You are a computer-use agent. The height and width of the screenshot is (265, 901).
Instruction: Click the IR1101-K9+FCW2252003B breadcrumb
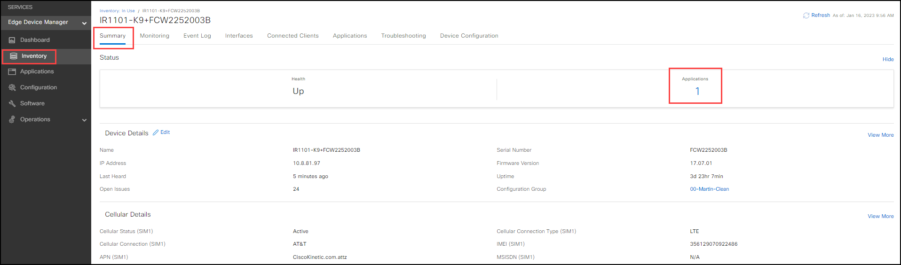click(171, 11)
